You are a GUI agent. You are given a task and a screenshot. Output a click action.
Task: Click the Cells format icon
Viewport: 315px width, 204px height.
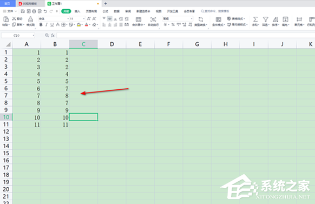click(299, 19)
